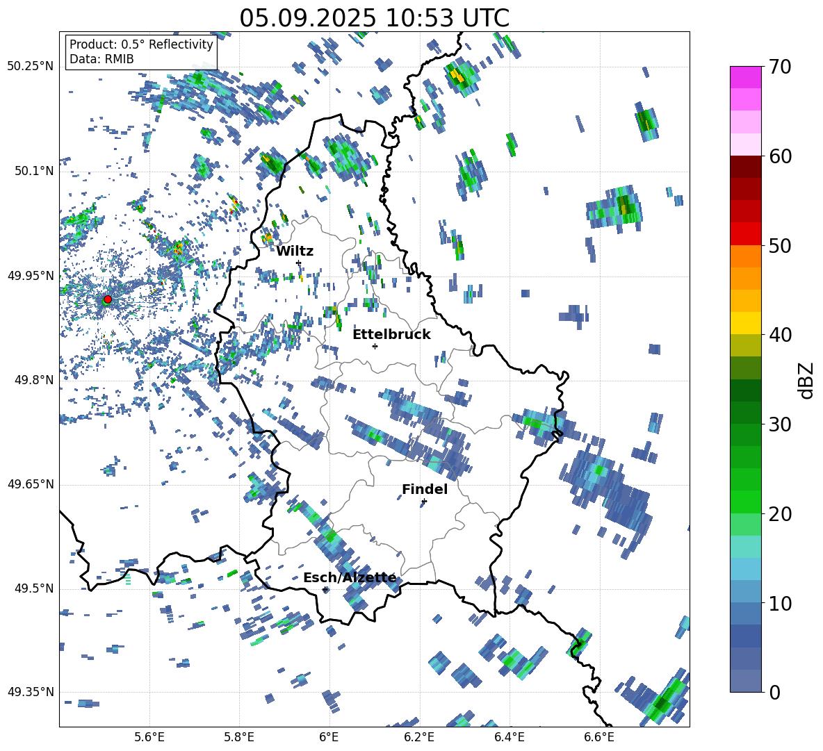Click the Wiltz city label
Image resolution: width=823 pixels, height=751 pixels.
[x=295, y=251]
